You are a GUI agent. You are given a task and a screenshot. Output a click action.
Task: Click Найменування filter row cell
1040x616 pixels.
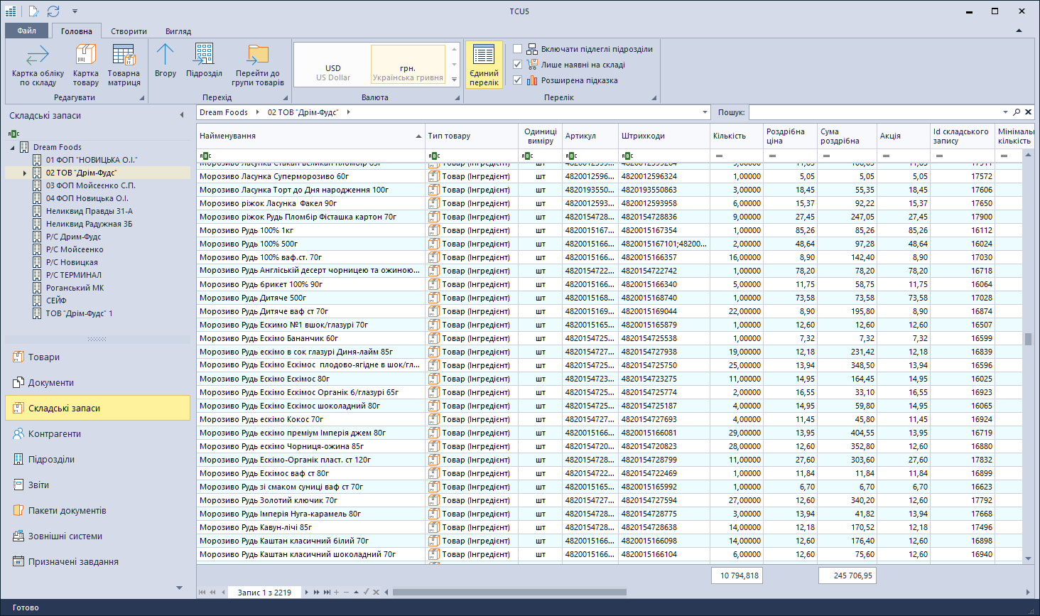(x=310, y=156)
